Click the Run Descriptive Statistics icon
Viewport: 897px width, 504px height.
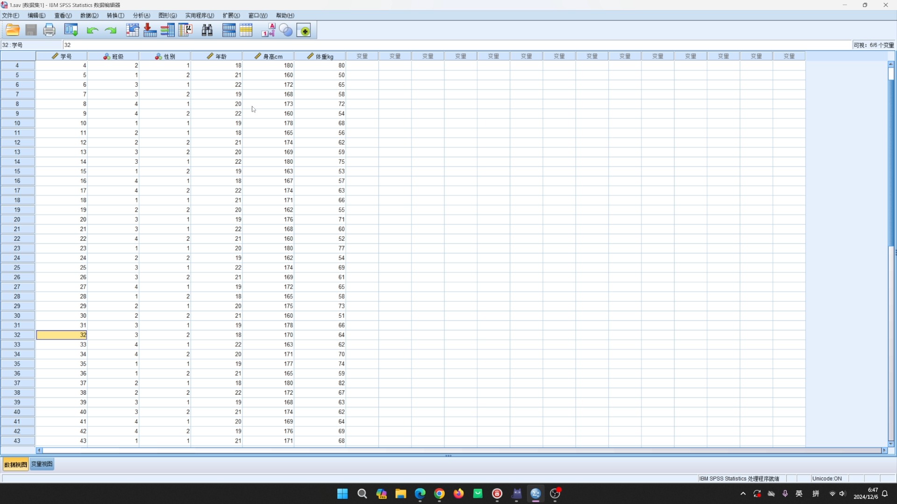pyautogui.click(x=185, y=30)
